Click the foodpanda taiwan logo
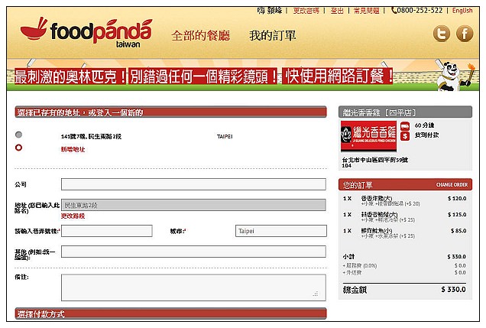The image size is (486, 328). pos(86,33)
